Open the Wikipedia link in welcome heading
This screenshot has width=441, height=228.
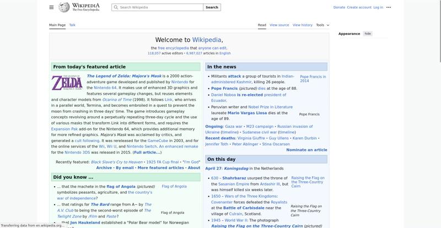(207, 40)
